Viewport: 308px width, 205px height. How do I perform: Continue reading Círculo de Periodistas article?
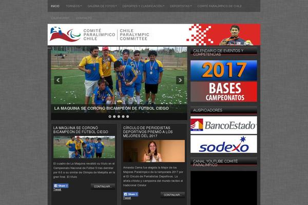(x=172, y=195)
